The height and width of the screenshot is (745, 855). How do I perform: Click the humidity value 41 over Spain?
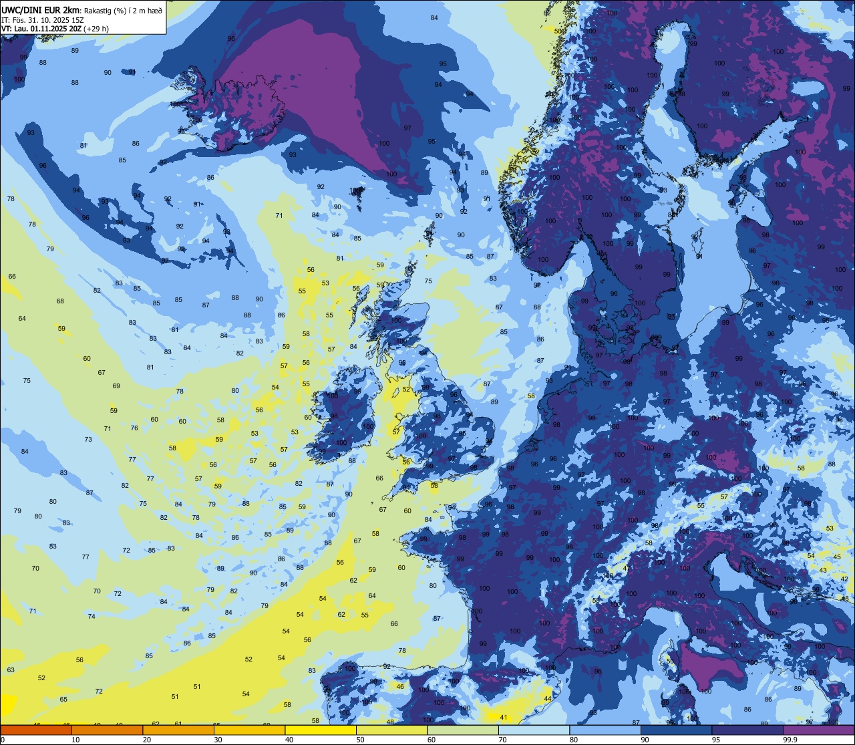pyautogui.click(x=504, y=718)
